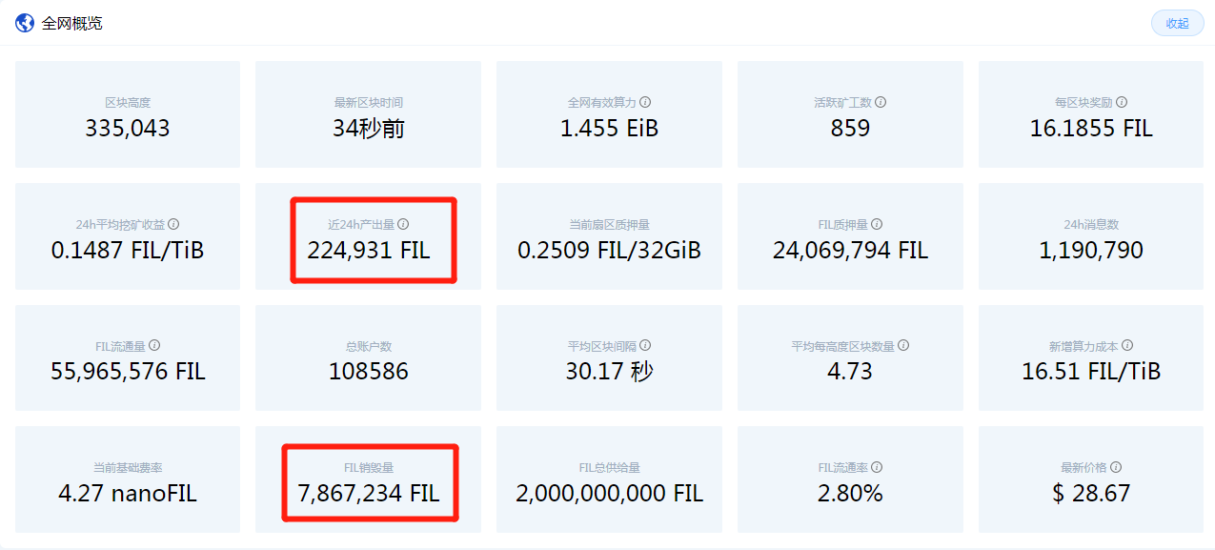Image resolution: width=1215 pixels, height=550 pixels.
Task: Click info icon beside FIL流通率
Action: [877, 468]
